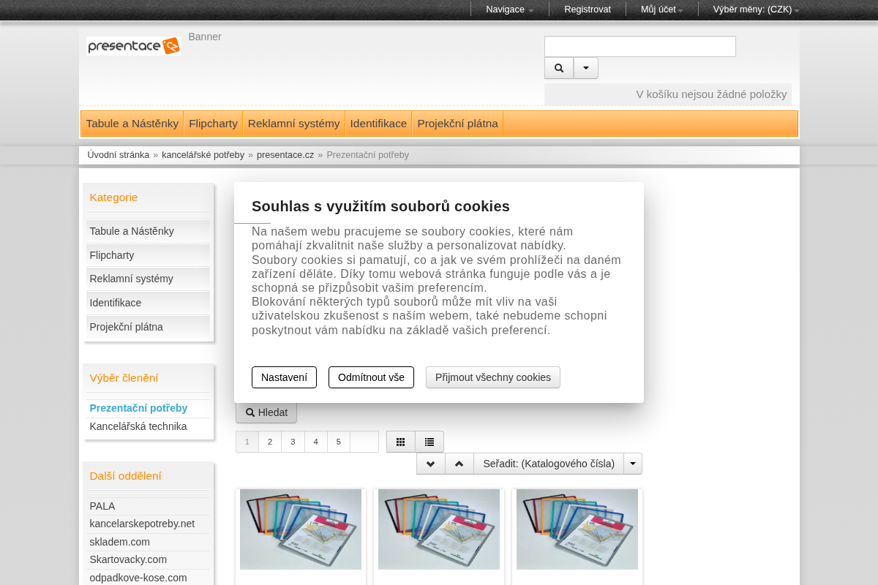Accept with Přijmout všechny cookies

pyautogui.click(x=493, y=377)
